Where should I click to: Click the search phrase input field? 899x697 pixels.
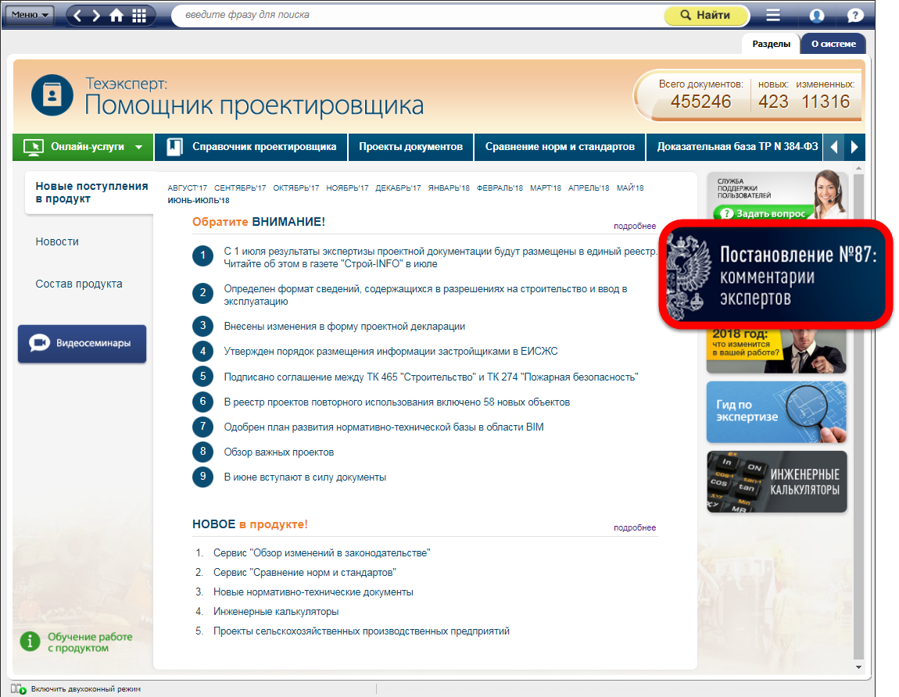[x=414, y=15]
